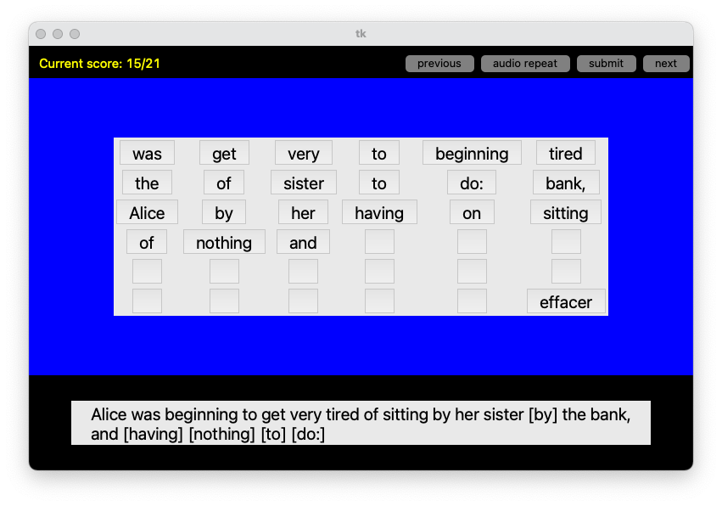Select the word "very"
Screen dimensions: 722x506
click(303, 153)
